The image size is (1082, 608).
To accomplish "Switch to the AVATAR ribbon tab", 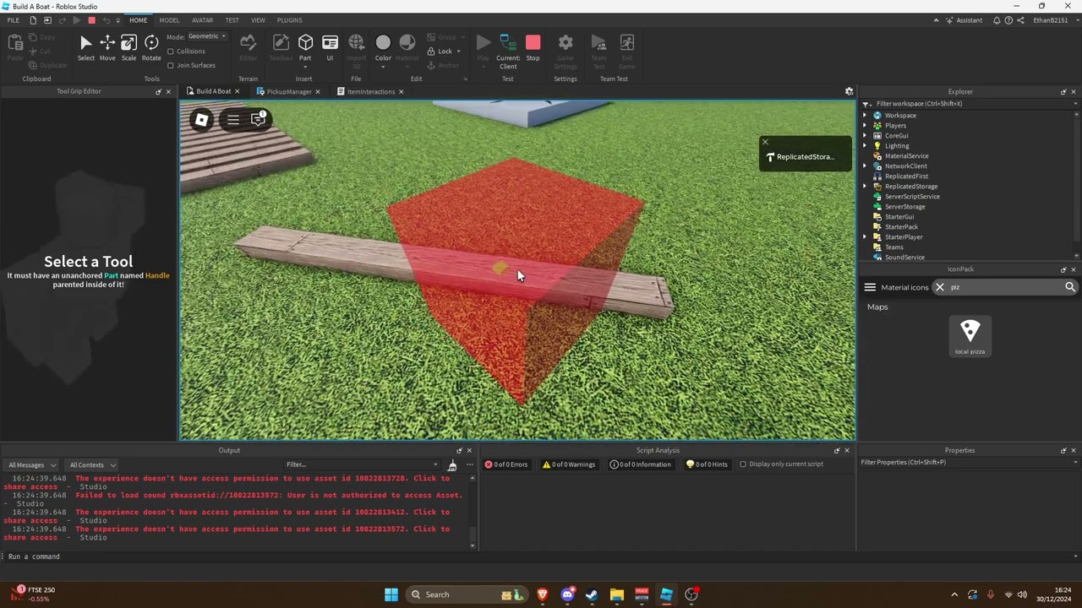I will tap(203, 20).
